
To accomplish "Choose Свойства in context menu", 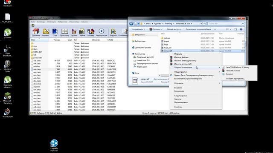I will pyautogui.click(x=195, y=107).
